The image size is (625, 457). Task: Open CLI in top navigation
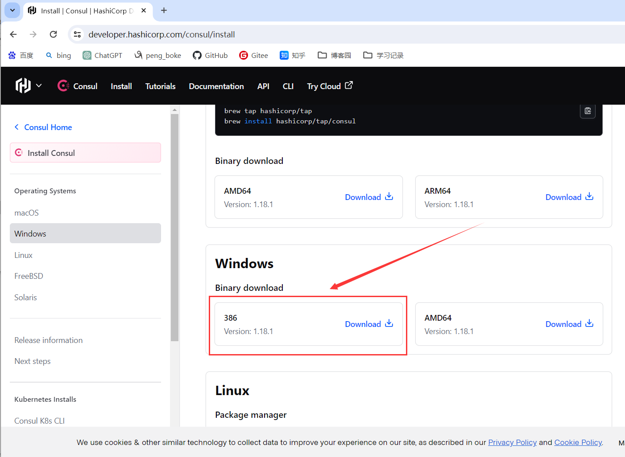click(x=288, y=86)
